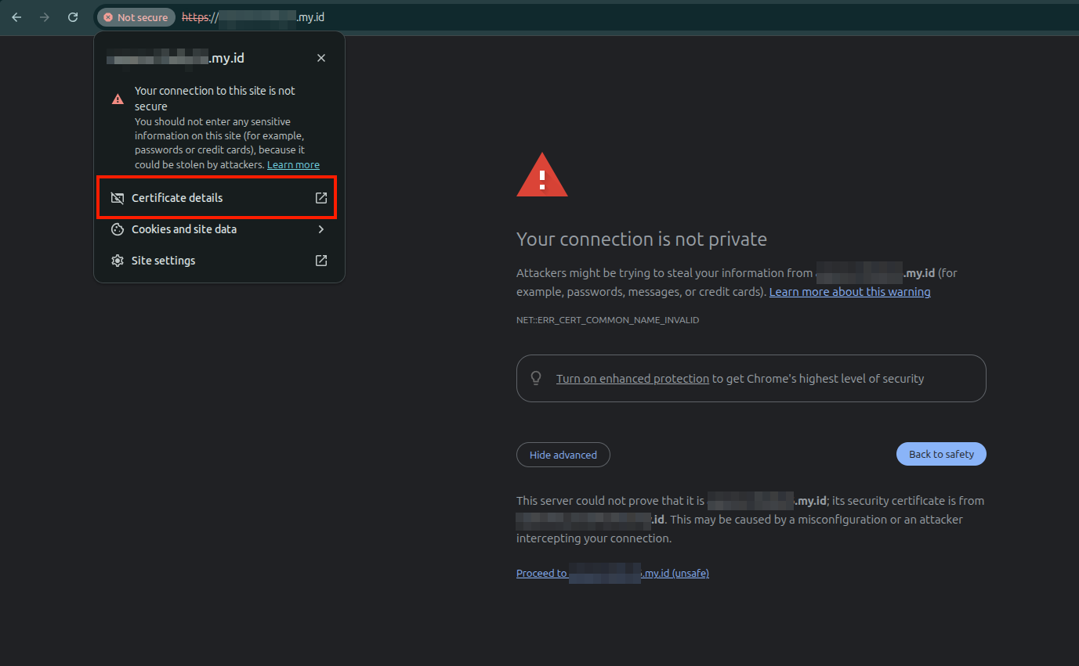
Task: Click the Back navigation arrow
Action: point(16,16)
